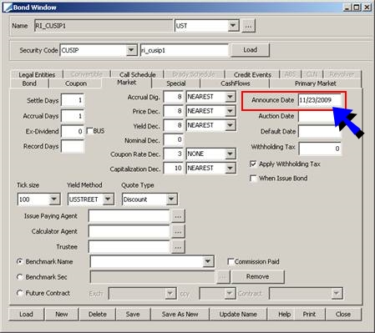
Task: Expand Accrual Dig. rounding dropdown
Action: (230, 97)
